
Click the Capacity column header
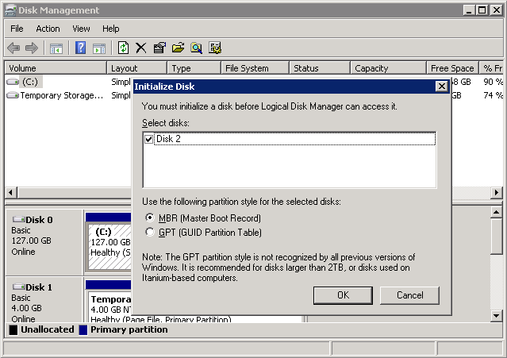[x=387, y=68]
